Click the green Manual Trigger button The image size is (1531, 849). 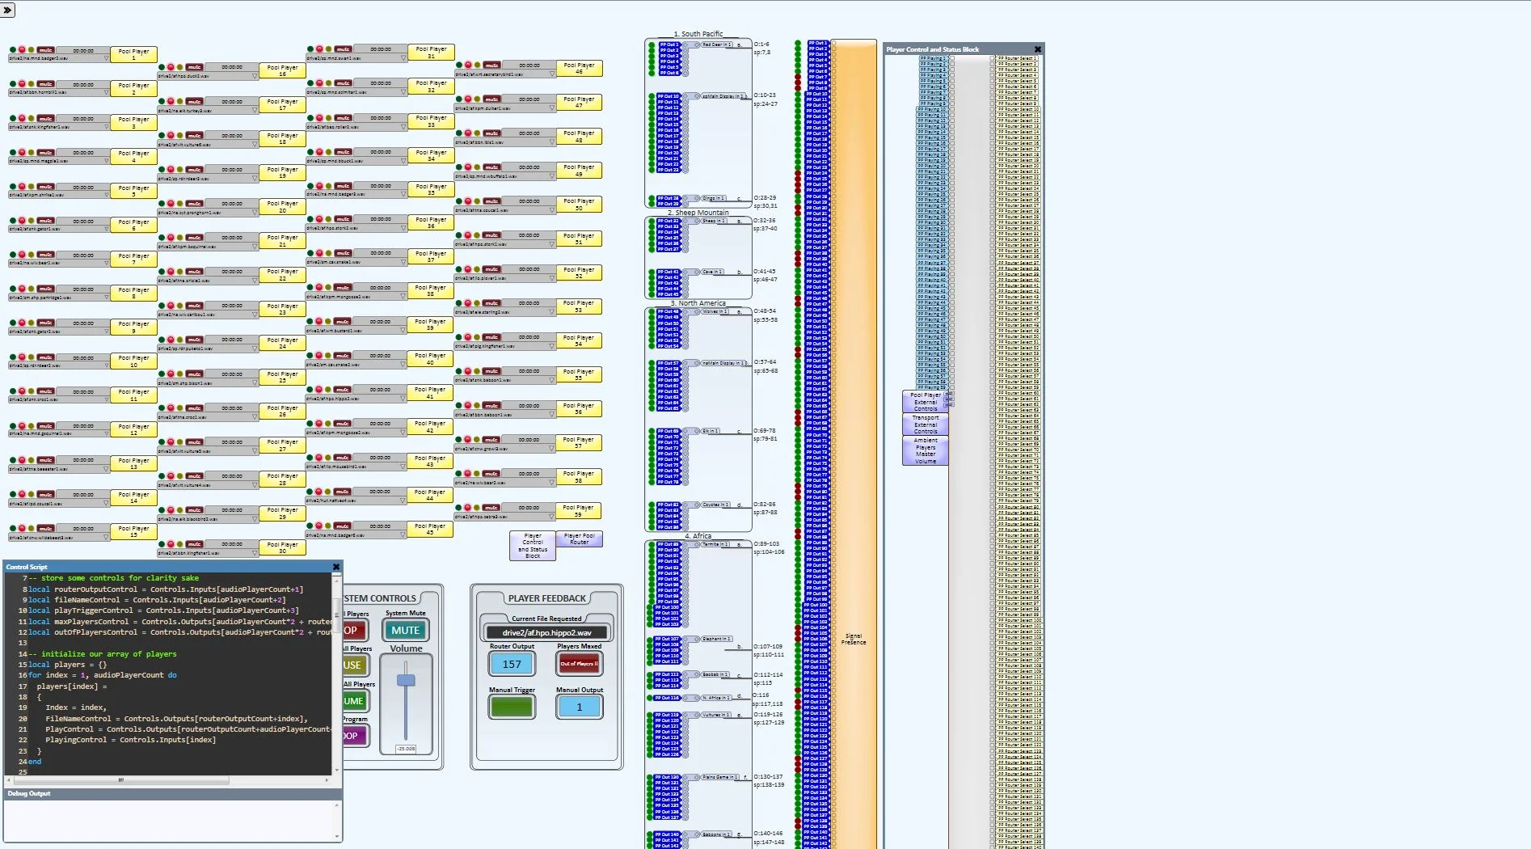coord(512,707)
